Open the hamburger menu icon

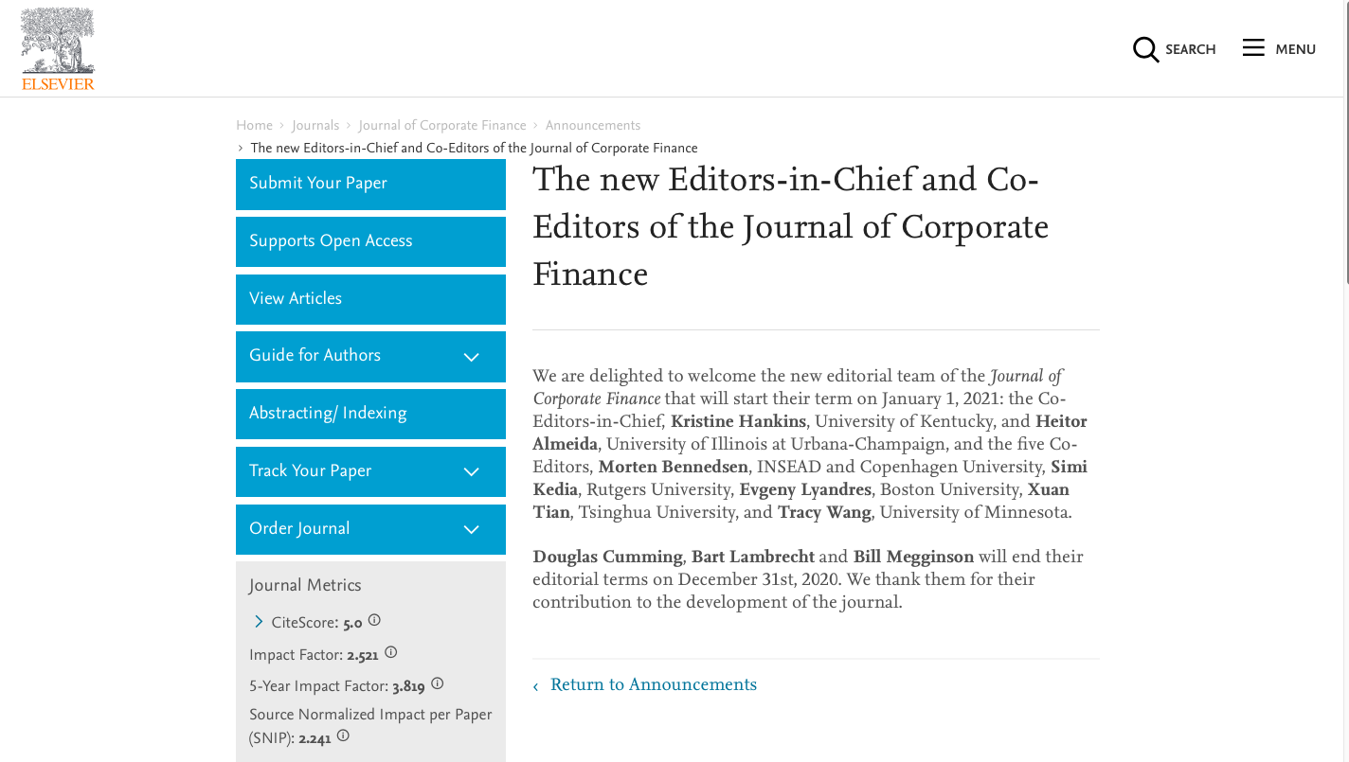1253,48
